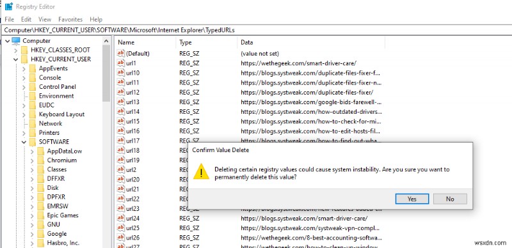Select the url25 value name
512x248 pixels.
pyautogui.click(x=132, y=228)
